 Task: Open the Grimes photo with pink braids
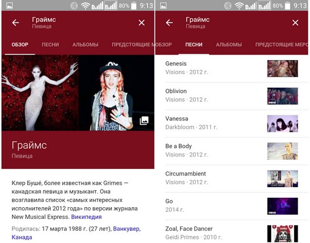(116, 93)
